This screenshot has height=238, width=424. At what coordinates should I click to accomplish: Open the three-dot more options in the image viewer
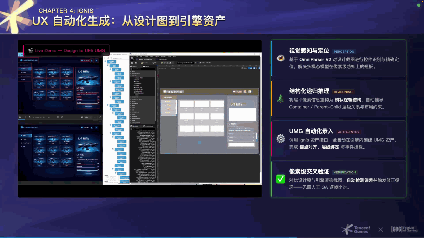[x=95, y=117]
